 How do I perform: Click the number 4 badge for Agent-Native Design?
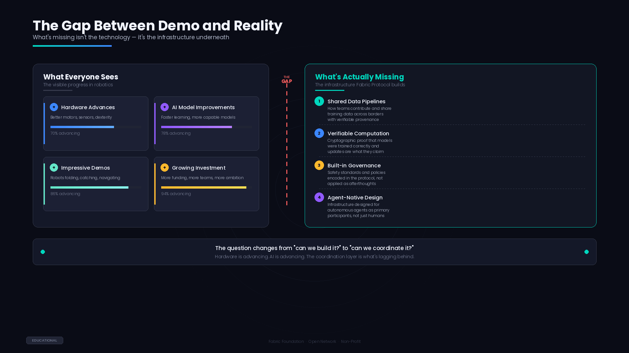click(319, 197)
